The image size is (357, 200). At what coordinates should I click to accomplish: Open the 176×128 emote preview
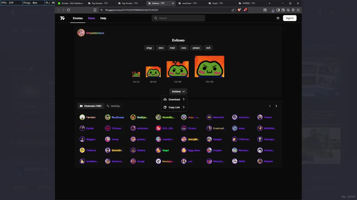pyautogui.click(x=209, y=67)
